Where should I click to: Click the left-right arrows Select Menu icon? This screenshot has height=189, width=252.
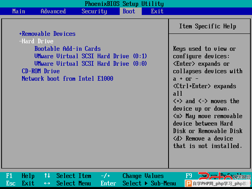pos(47,183)
